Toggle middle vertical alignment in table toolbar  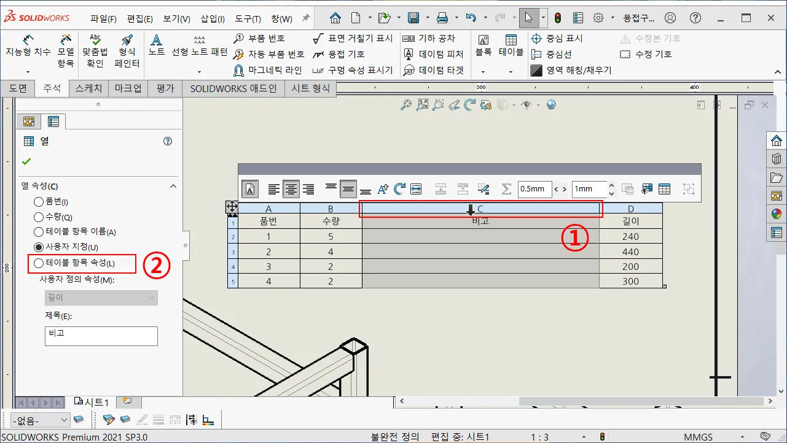[348, 189]
